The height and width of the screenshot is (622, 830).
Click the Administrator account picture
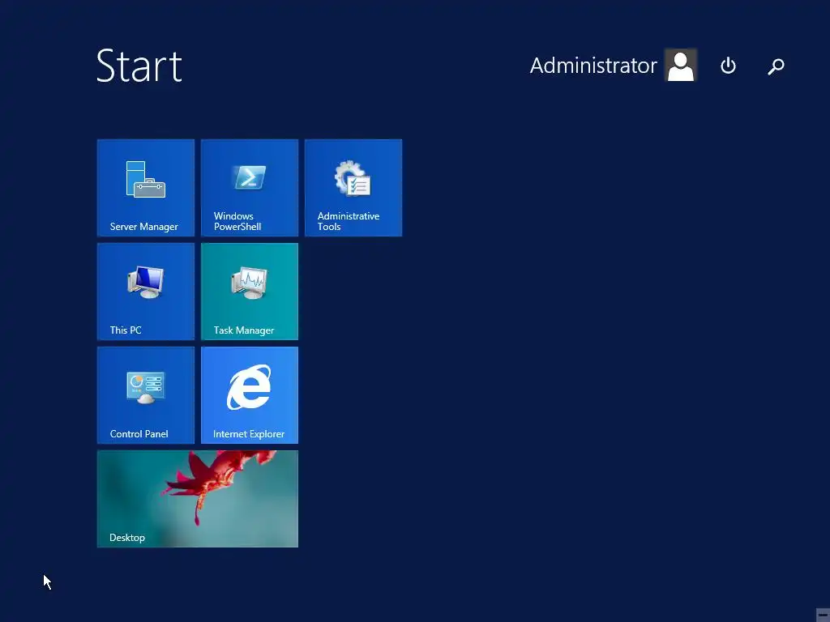point(681,65)
